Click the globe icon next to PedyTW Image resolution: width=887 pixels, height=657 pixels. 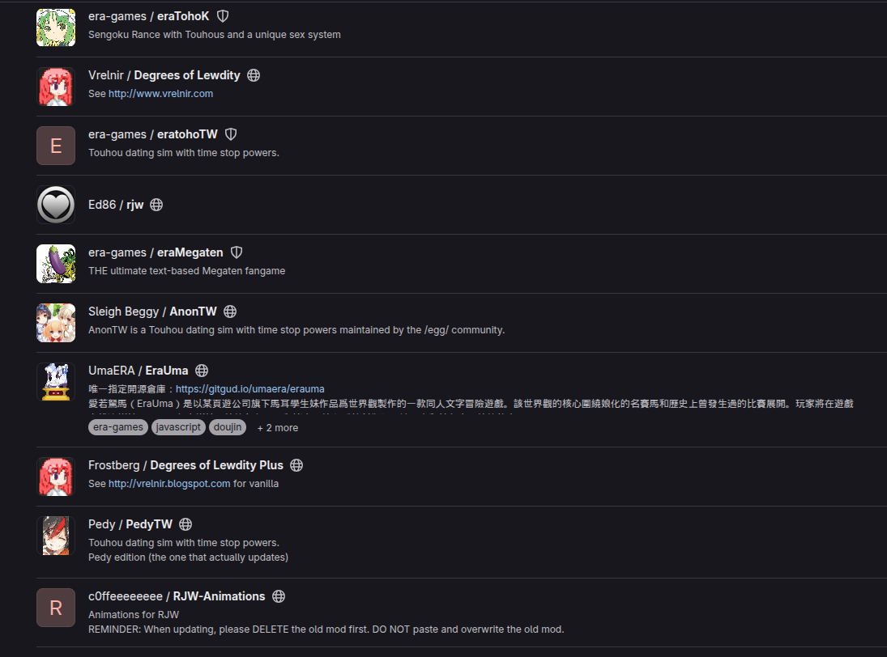[x=185, y=524]
